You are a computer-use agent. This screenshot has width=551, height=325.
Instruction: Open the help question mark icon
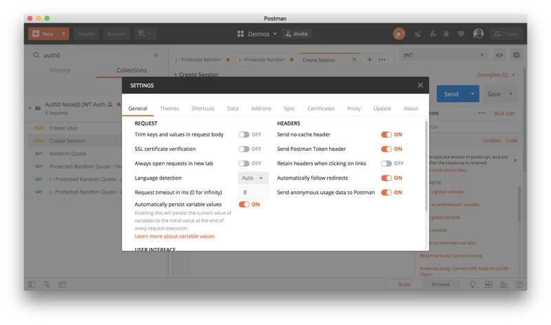(x=519, y=284)
